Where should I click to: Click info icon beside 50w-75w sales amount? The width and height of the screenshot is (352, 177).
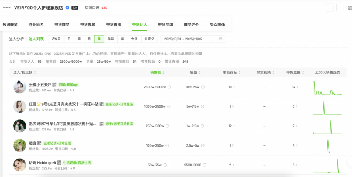[165, 165]
